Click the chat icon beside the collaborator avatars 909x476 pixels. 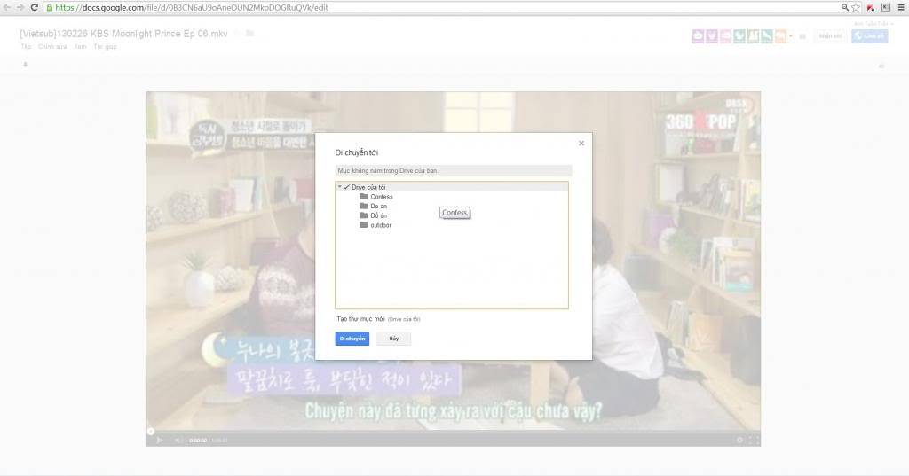(x=802, y=36)
